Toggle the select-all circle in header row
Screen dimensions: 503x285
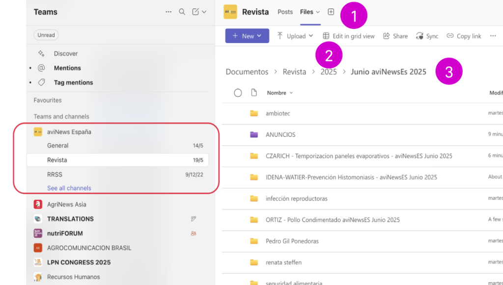[x=238, y=93]
